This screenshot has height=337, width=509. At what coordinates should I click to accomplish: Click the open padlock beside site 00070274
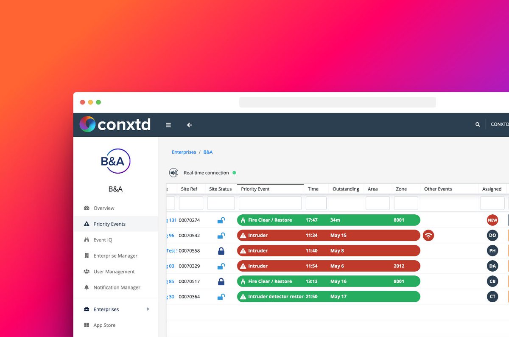[221, 220]
